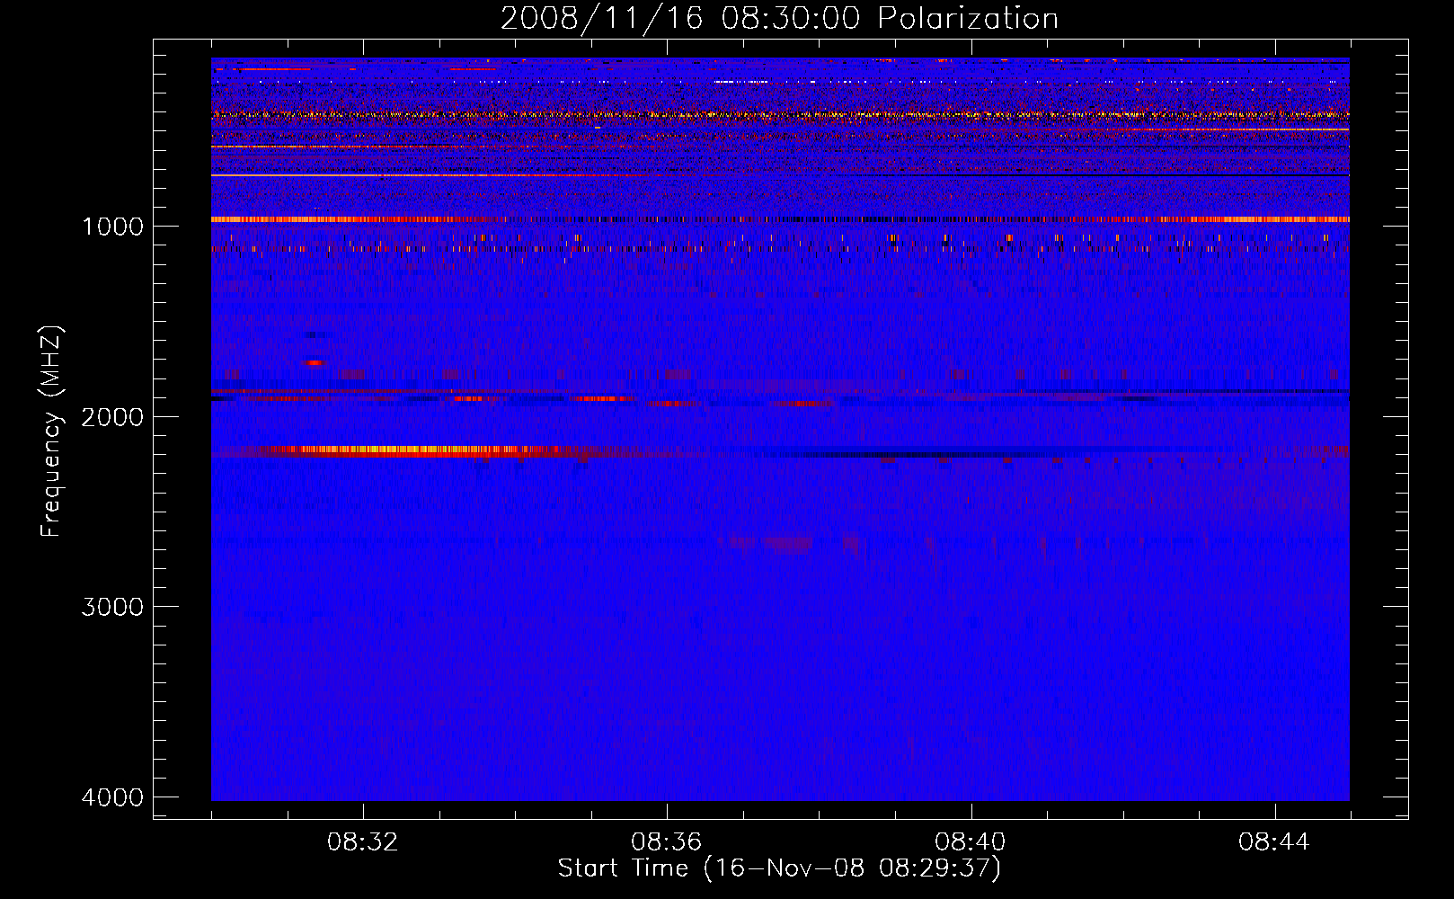Click the 'Start Time (16-Nov-08 08:29:37)' label

(x=779, y=868)
